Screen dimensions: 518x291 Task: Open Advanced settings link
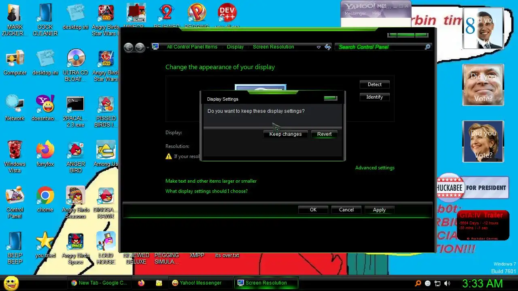click(375, 168)
